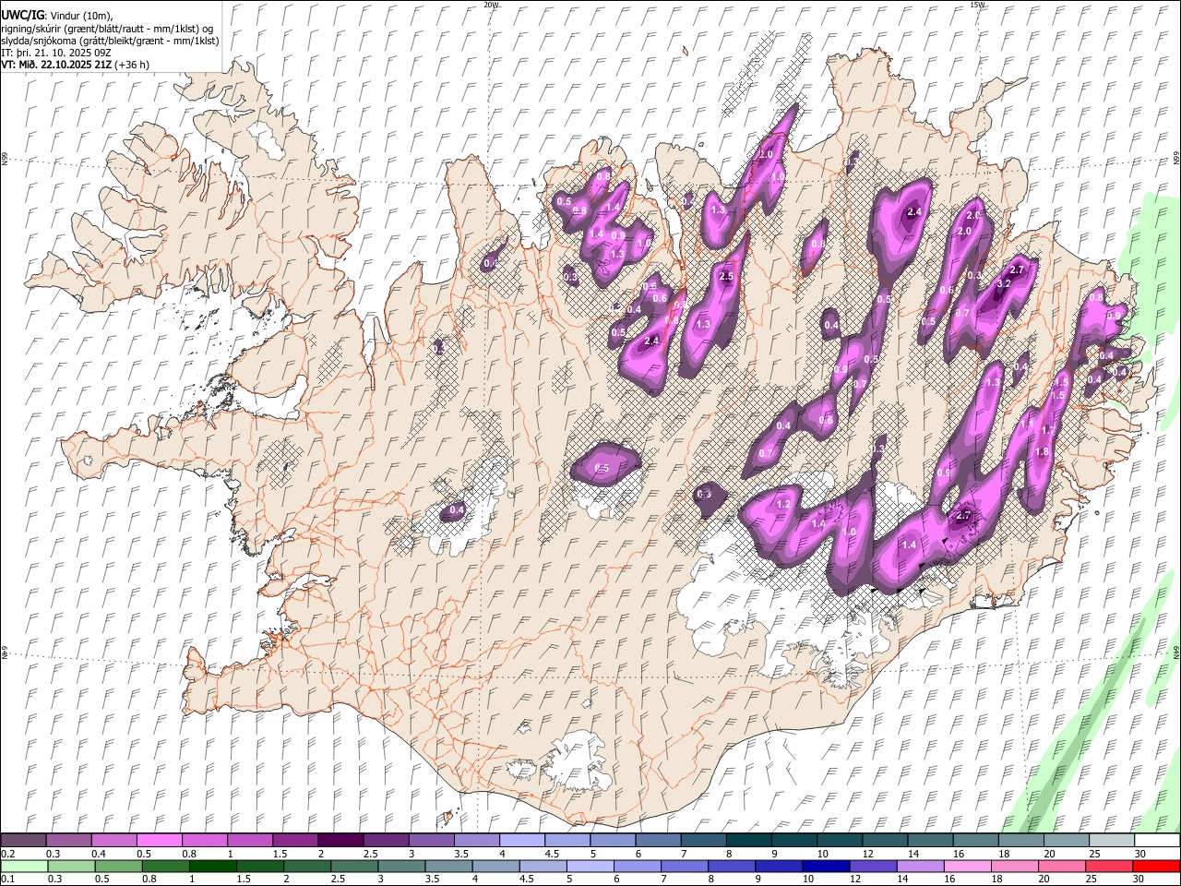Click the 1.2 precipitation value on the map
Screen dimensions: 1181x886
click(x=784, y=505)
